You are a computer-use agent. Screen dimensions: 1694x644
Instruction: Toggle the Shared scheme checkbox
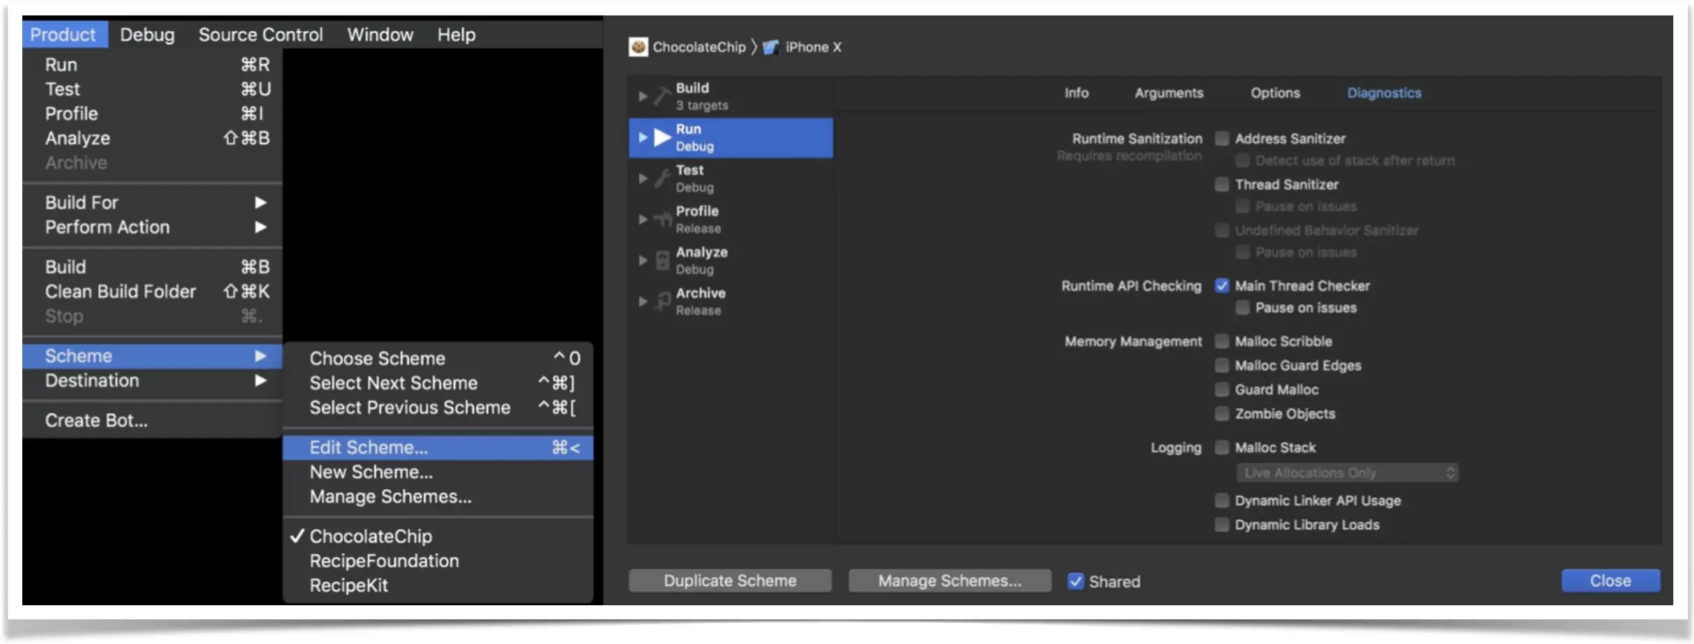[x=1076, y=581]
